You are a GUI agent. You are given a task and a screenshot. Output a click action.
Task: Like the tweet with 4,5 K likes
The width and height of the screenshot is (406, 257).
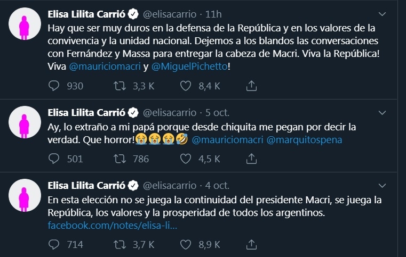[185, 159]
